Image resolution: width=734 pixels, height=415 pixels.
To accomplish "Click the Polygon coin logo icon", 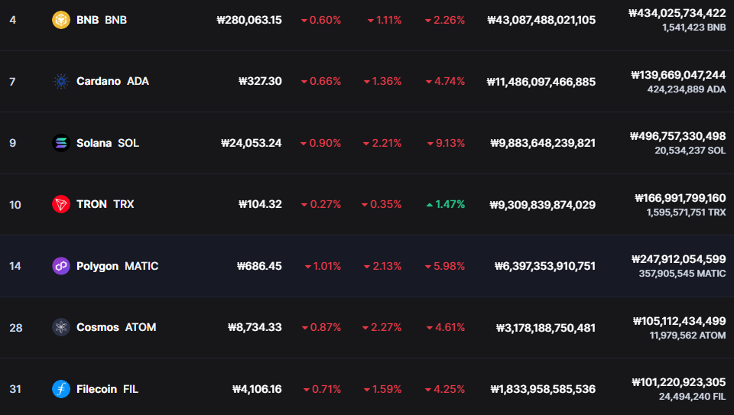I will (61, 266).
